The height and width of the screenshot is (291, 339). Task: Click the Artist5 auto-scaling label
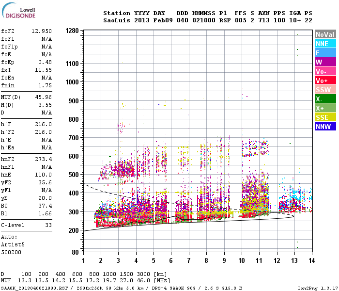(x=13, y=244)
